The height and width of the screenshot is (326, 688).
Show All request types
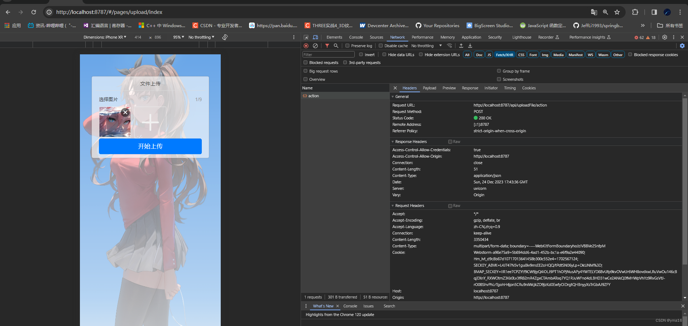point(467,55)
